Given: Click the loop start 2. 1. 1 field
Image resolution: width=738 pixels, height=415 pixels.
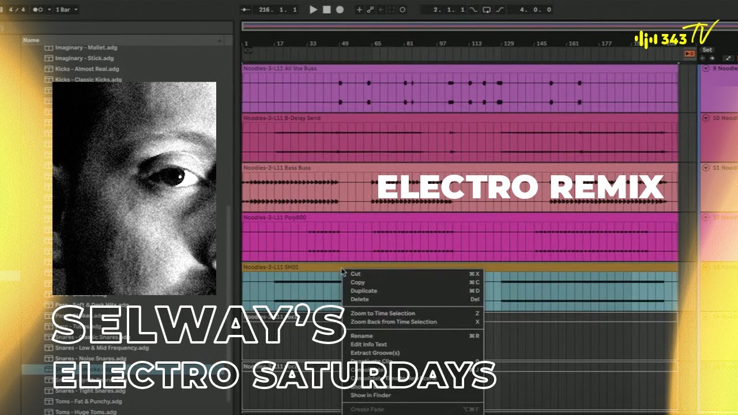Looking at the screenshot, I should (x=449, y=10).
